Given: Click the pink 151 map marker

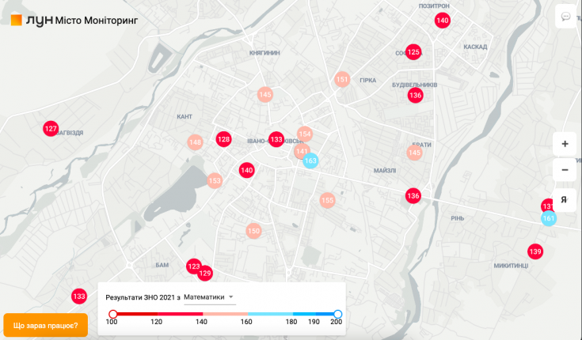Looking at the screenshot, I should click(342, 79).
